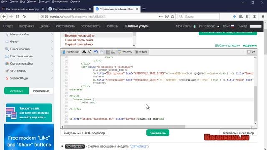This screenshot has height=150, width=267.
Task: Go back in browser history
Action: (4, 17)
